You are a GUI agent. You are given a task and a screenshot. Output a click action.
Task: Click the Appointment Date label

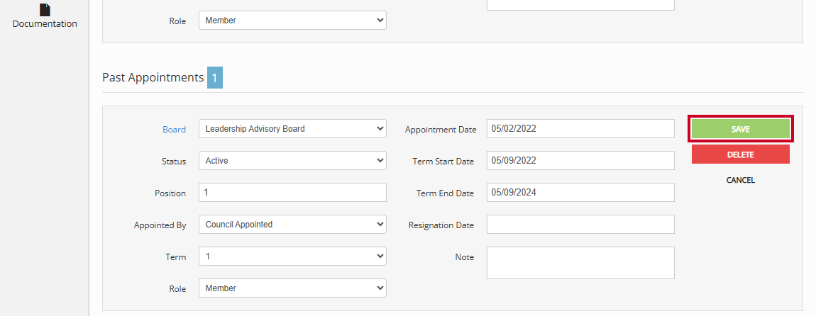pos(441,130)
